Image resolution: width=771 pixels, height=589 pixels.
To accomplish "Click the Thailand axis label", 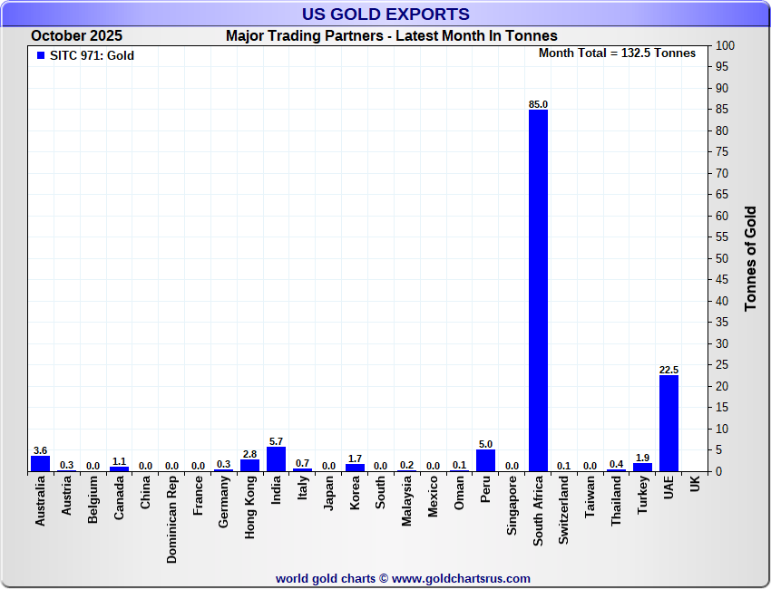I will click(616, 500).
